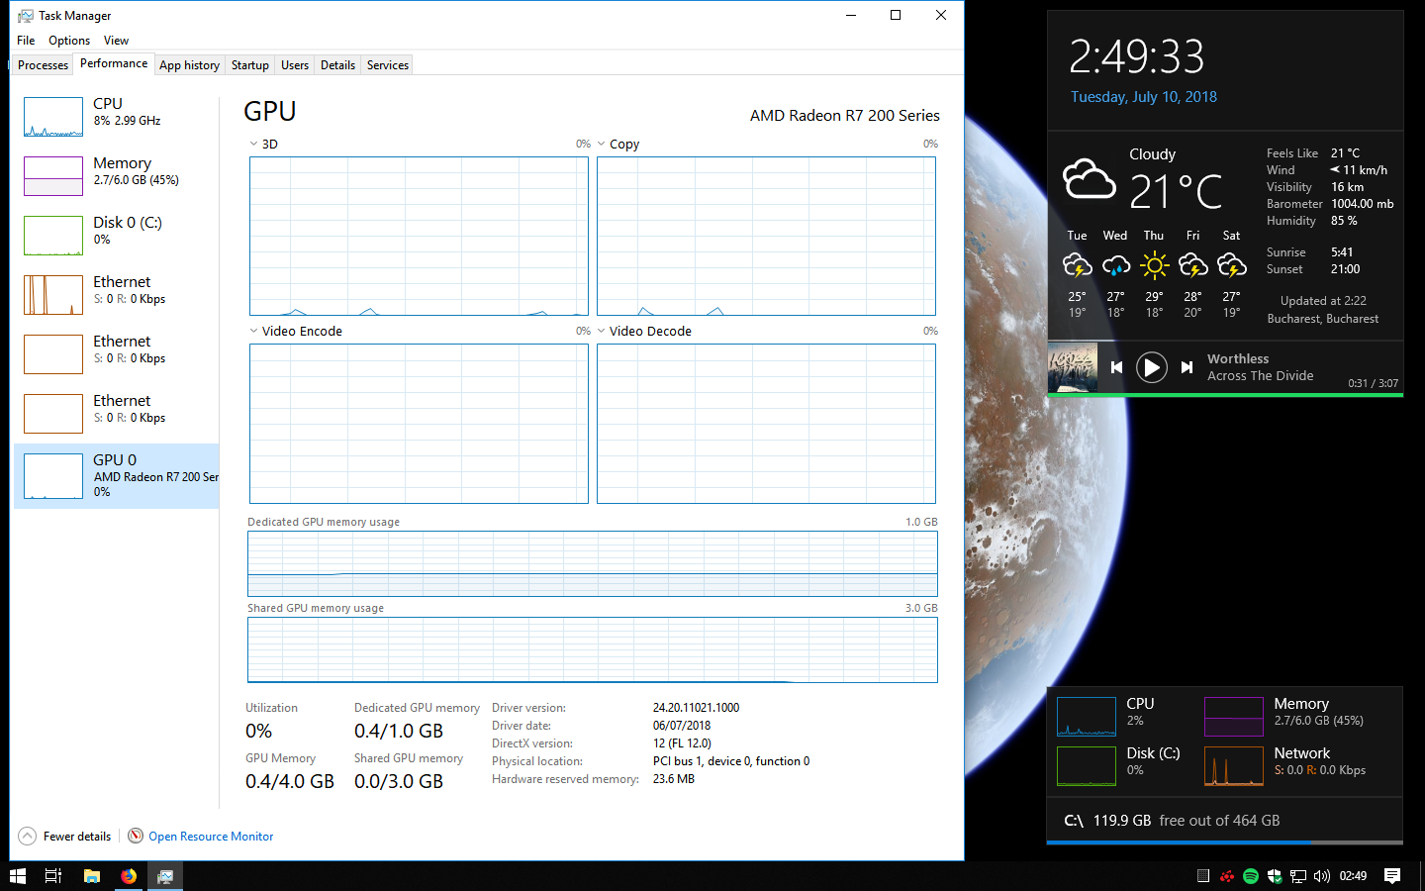Collapse the Video Decode section
The width and height of the screenshot is (1425, 891).
(601, 330)
